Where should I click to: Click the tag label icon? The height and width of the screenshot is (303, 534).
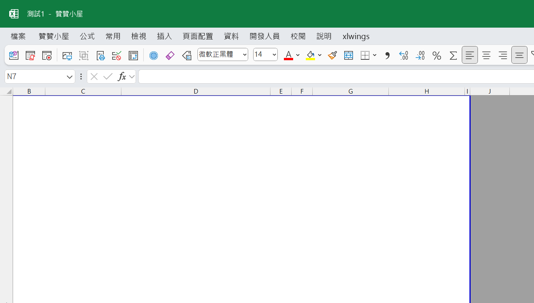pyautogui.click(x=187, y=56)
